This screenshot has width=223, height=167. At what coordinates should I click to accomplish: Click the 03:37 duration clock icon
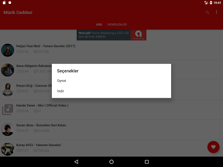click(18, 130)
